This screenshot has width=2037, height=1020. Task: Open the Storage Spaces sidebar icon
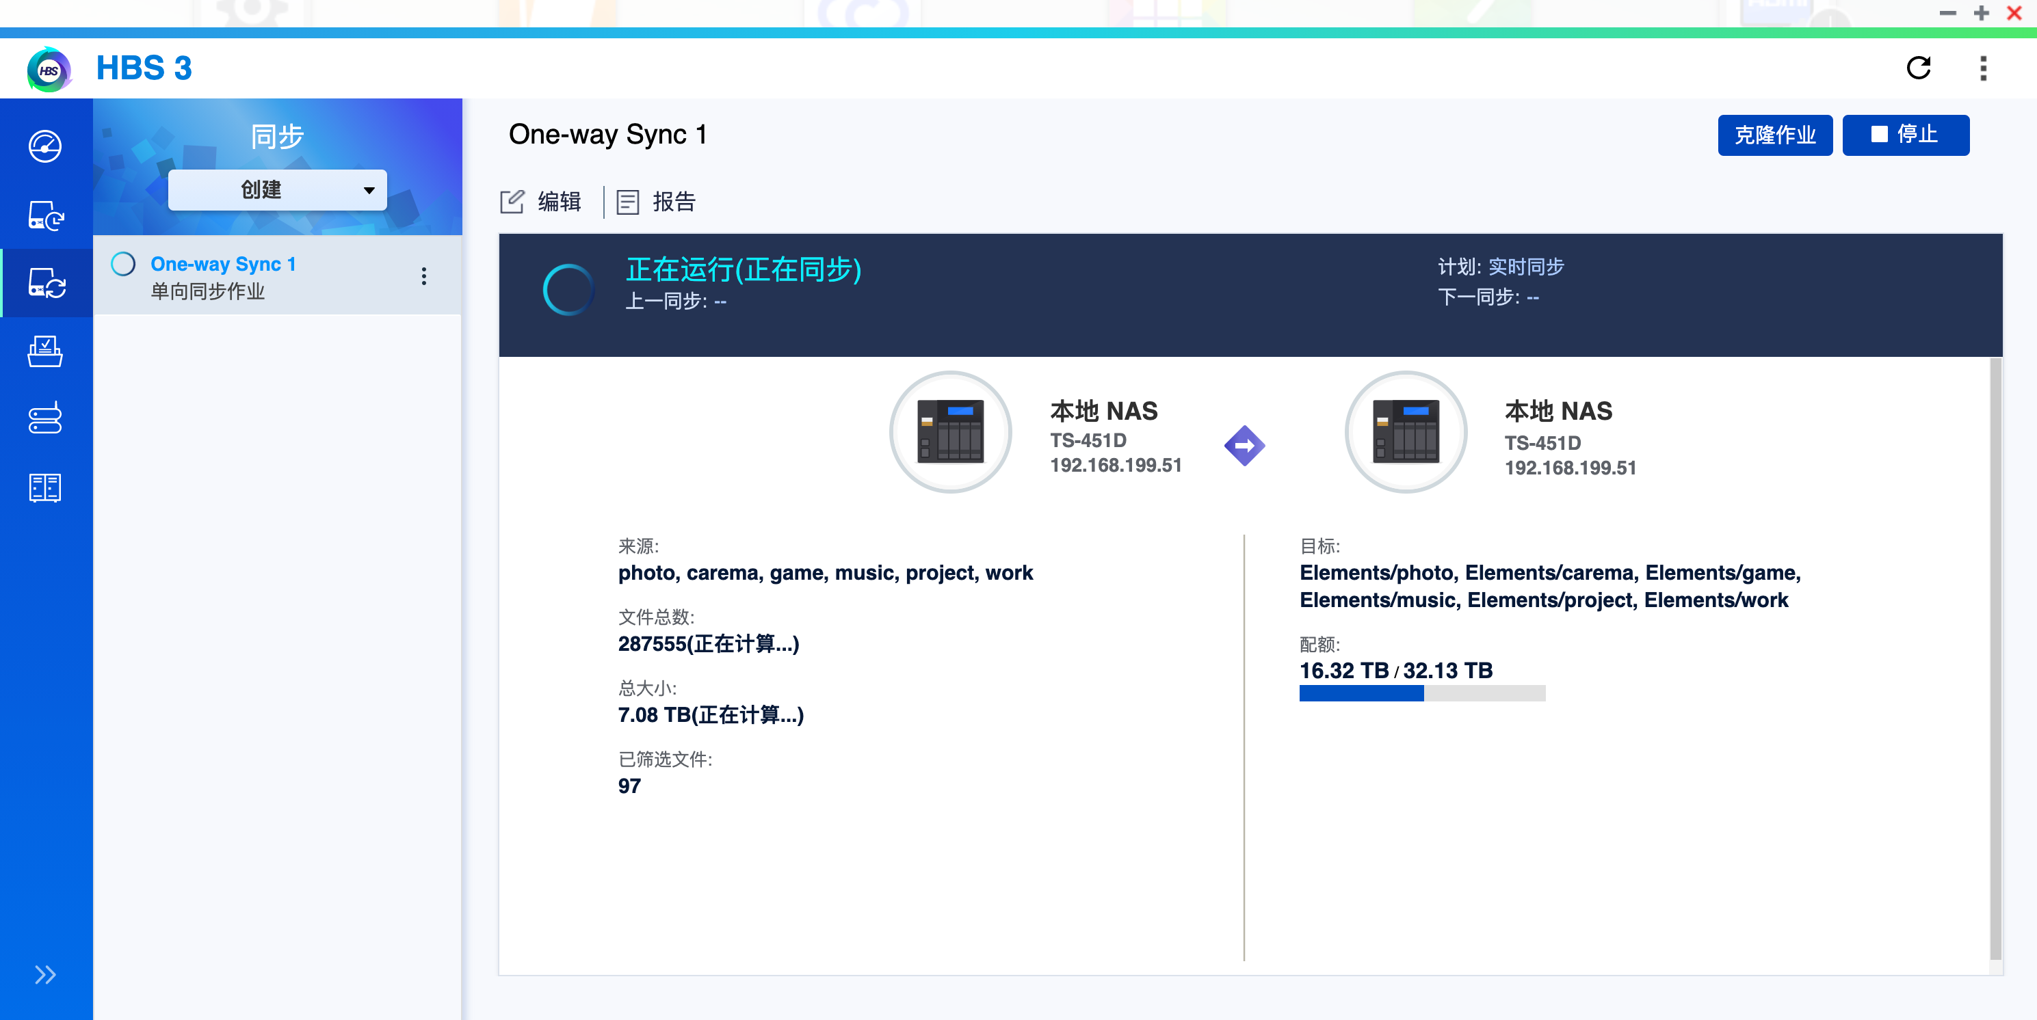(45, 419)
